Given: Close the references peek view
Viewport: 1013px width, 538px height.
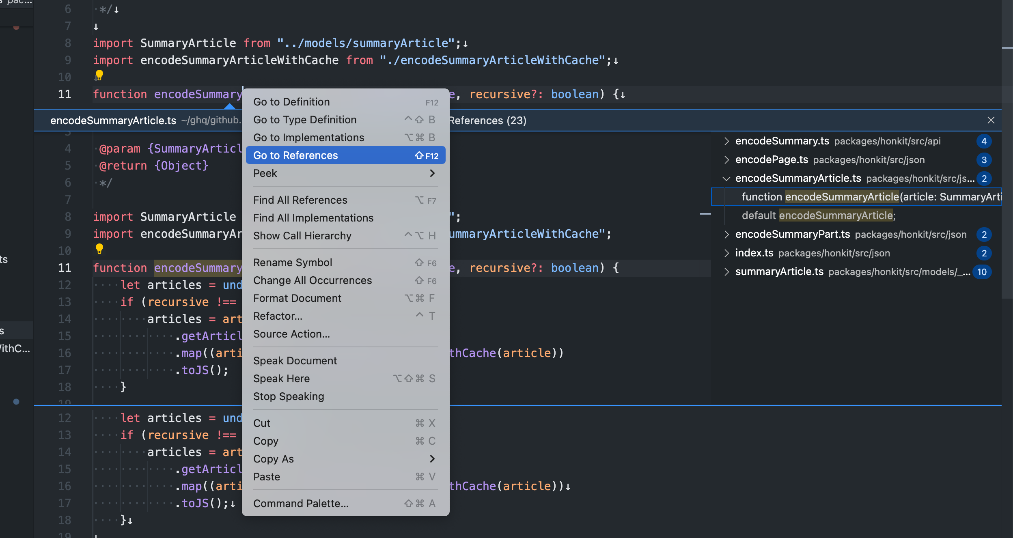Looking at the screenshot, I should tap(991, 120).
